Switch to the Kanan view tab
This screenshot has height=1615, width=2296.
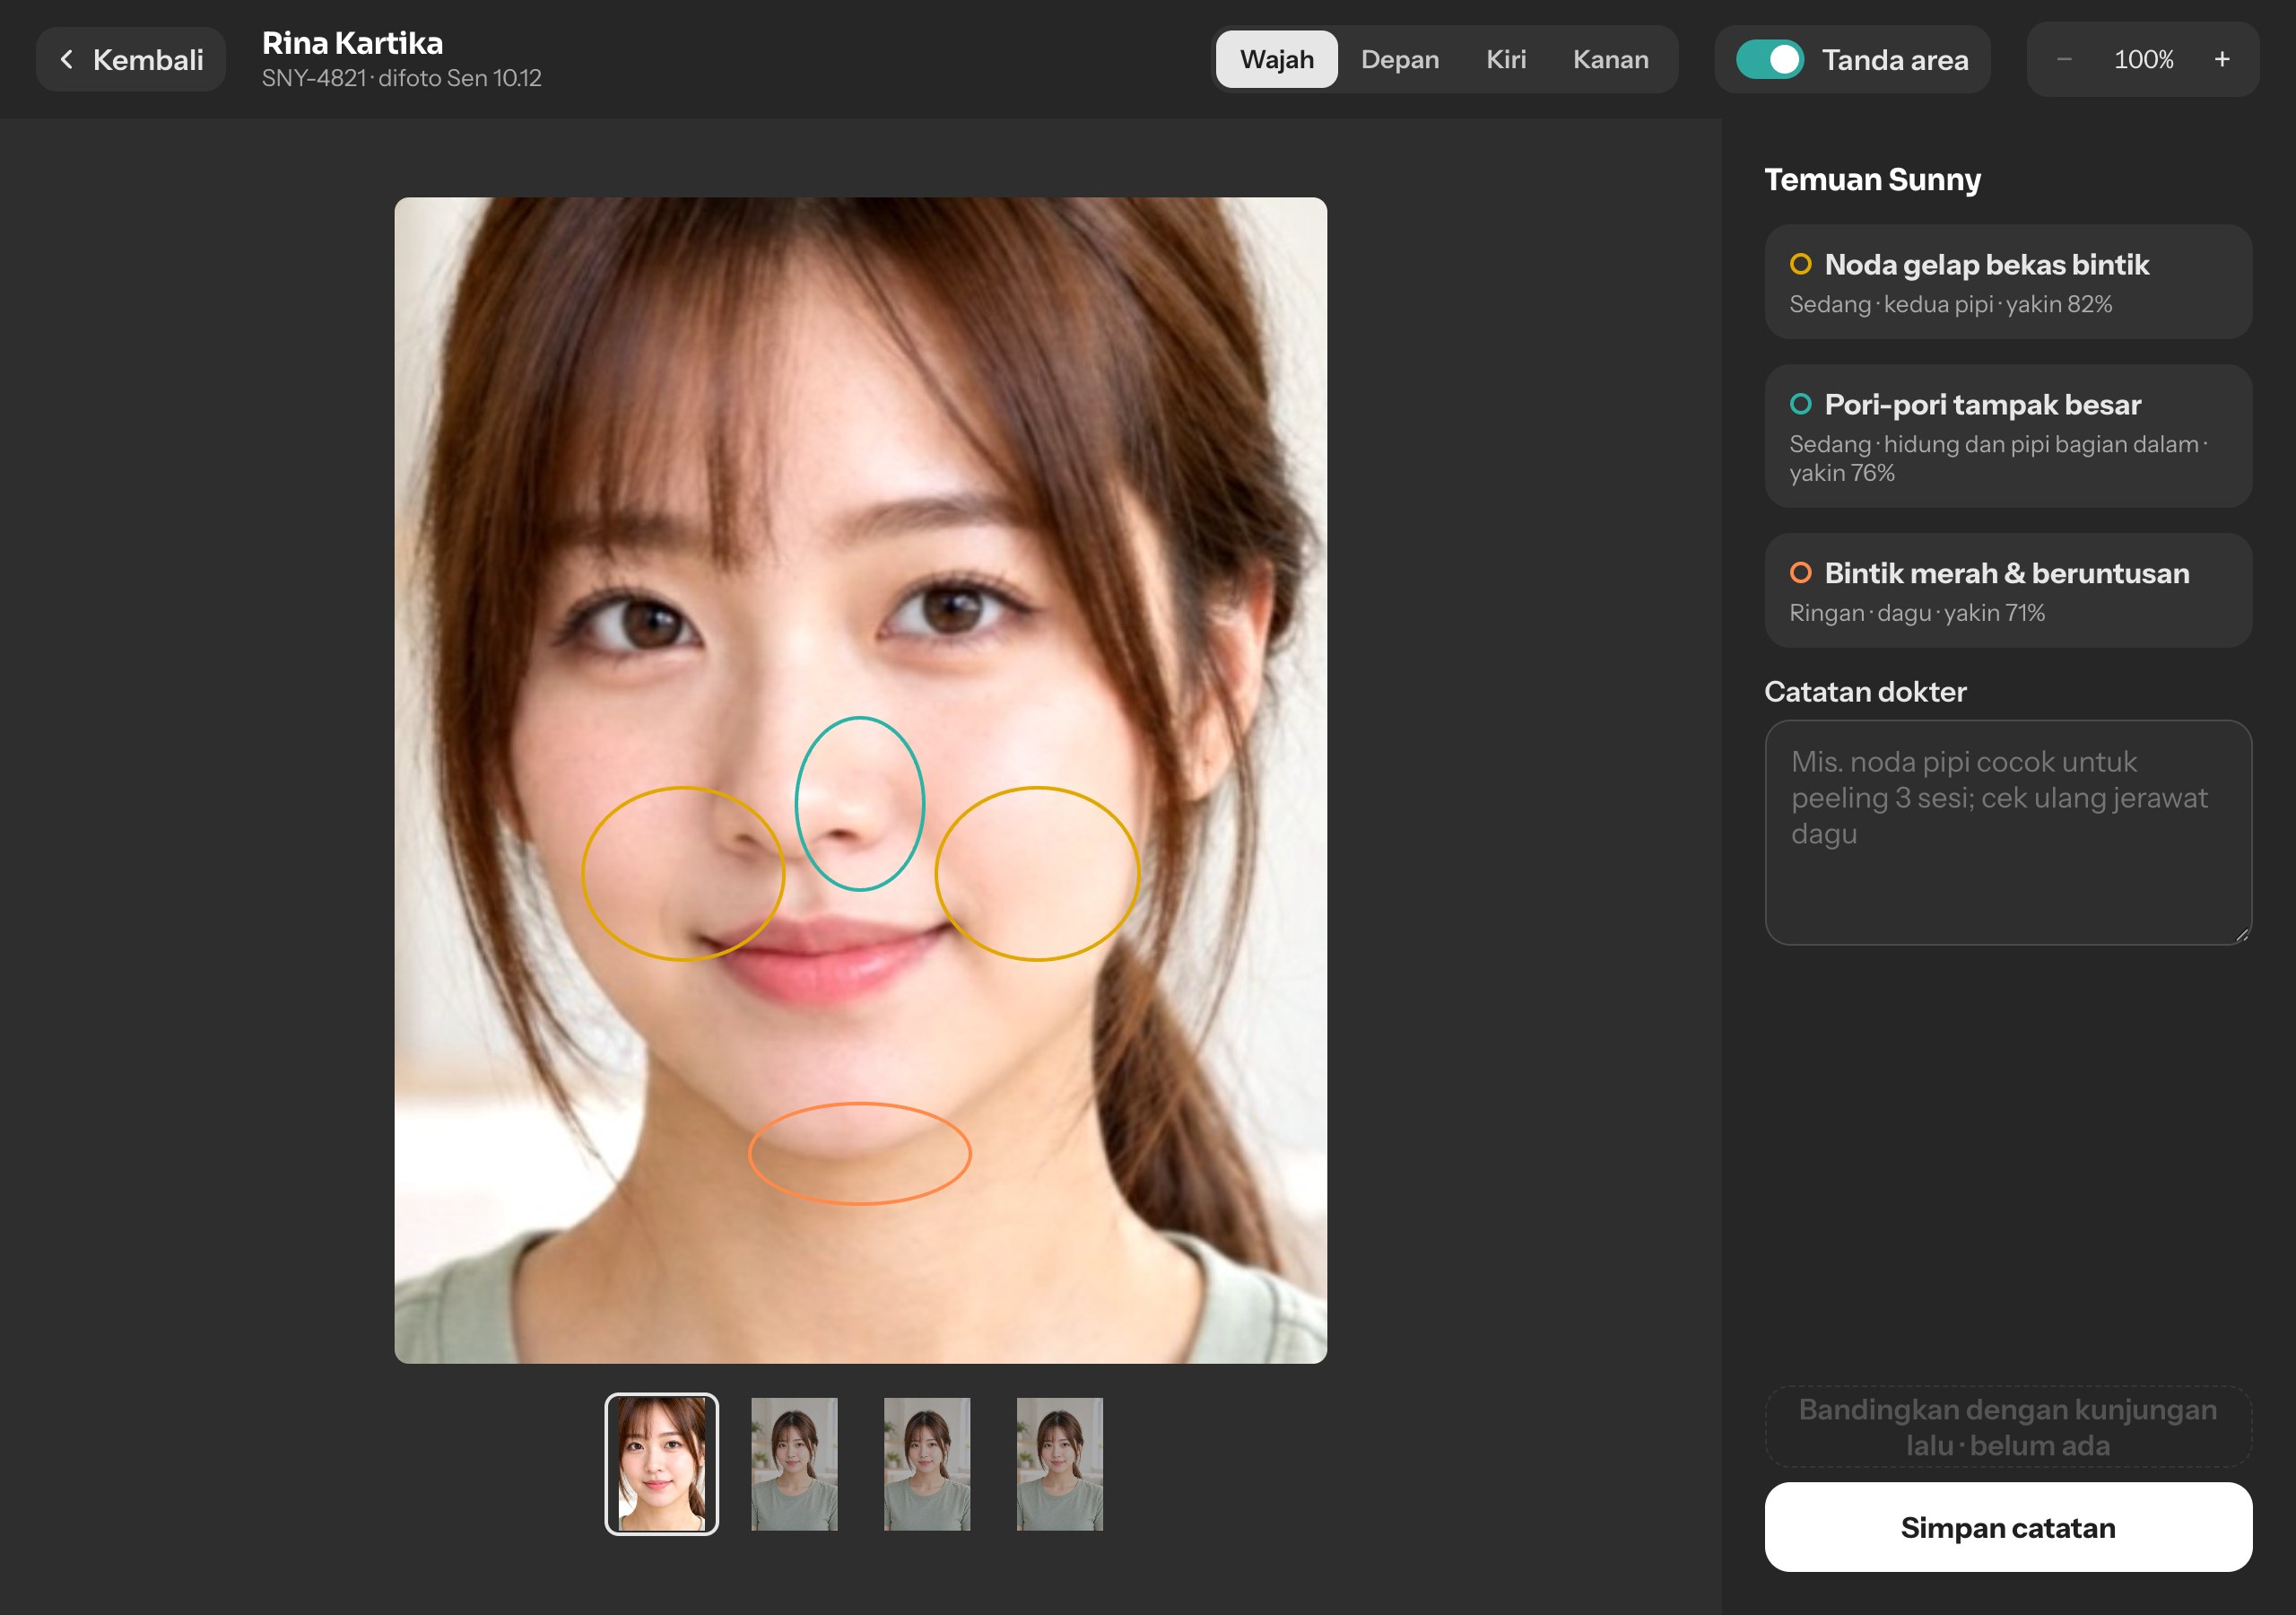point(1610,59)
